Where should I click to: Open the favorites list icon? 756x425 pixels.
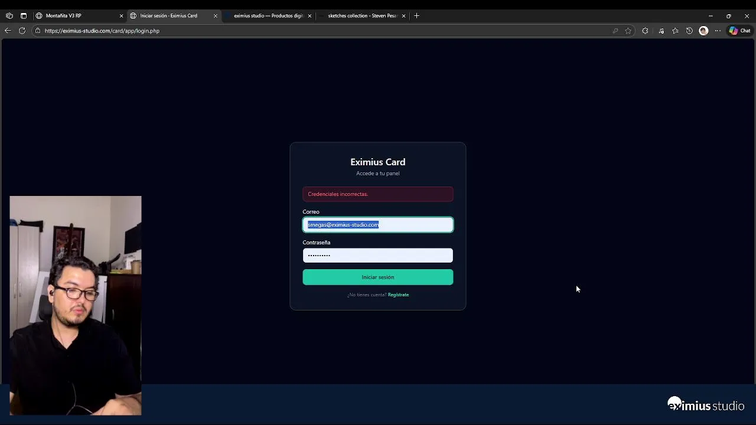point(675,31)
